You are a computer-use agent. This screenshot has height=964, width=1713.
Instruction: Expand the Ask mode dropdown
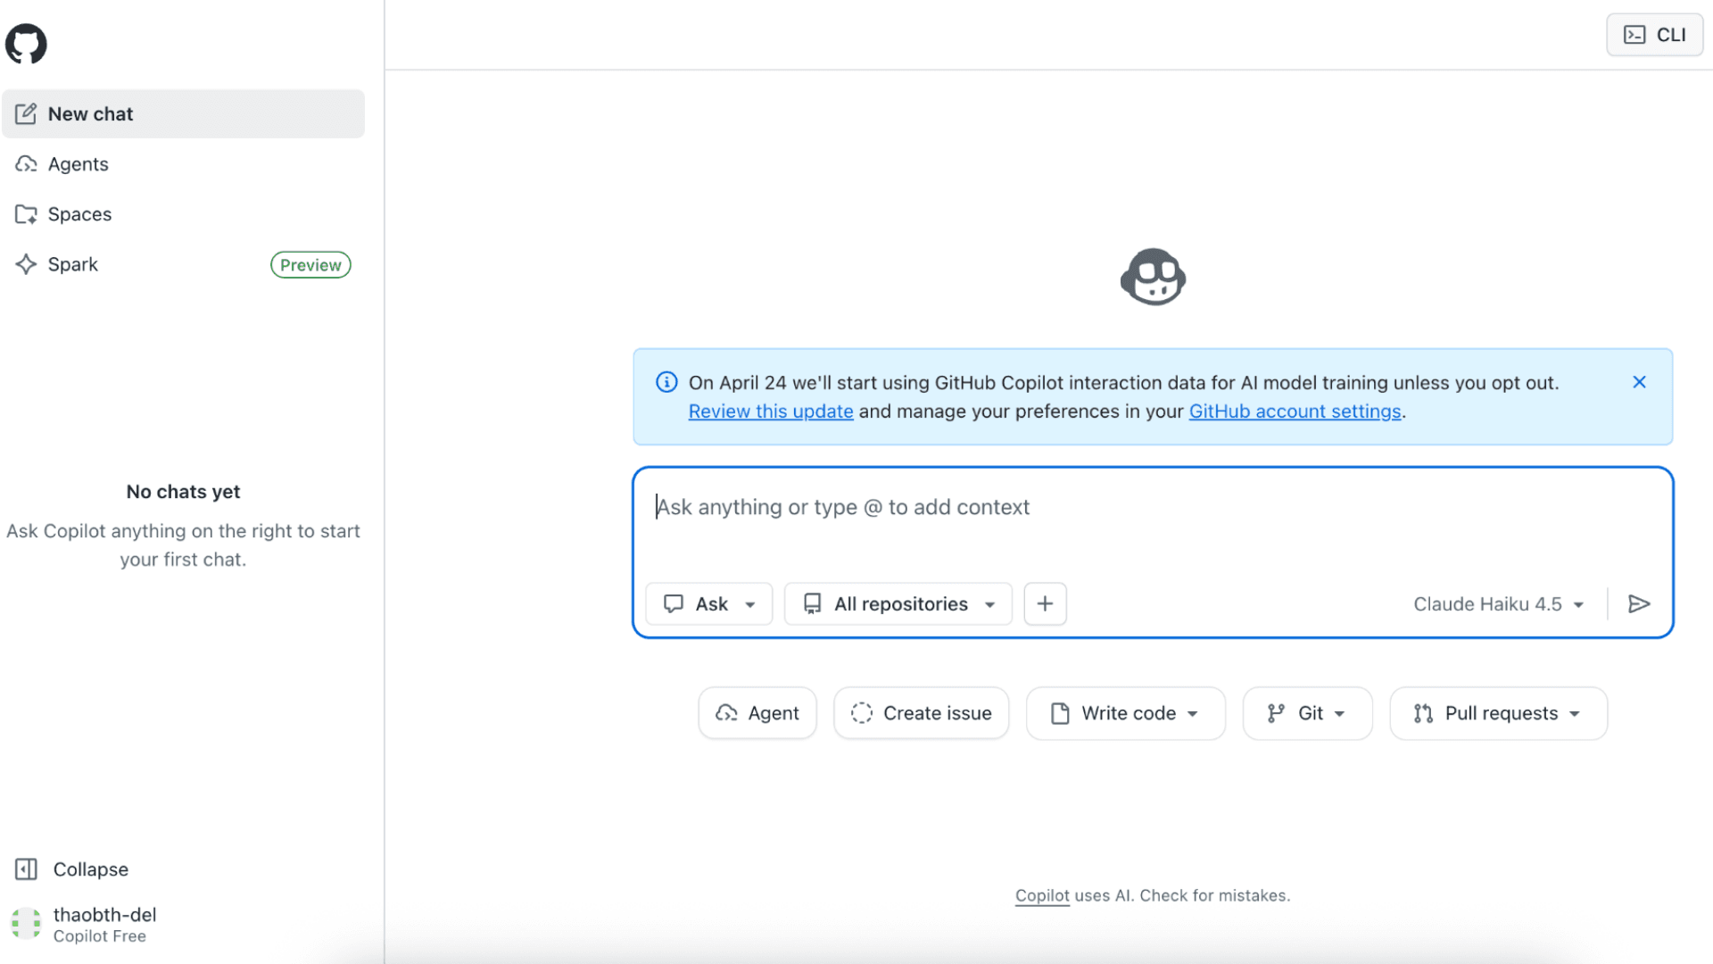pyautogui.click(x=709, y=604)
